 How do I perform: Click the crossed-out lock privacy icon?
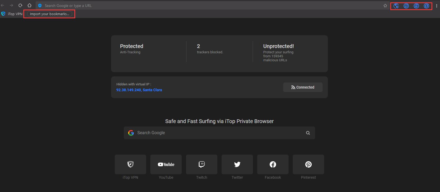(426, 6)
